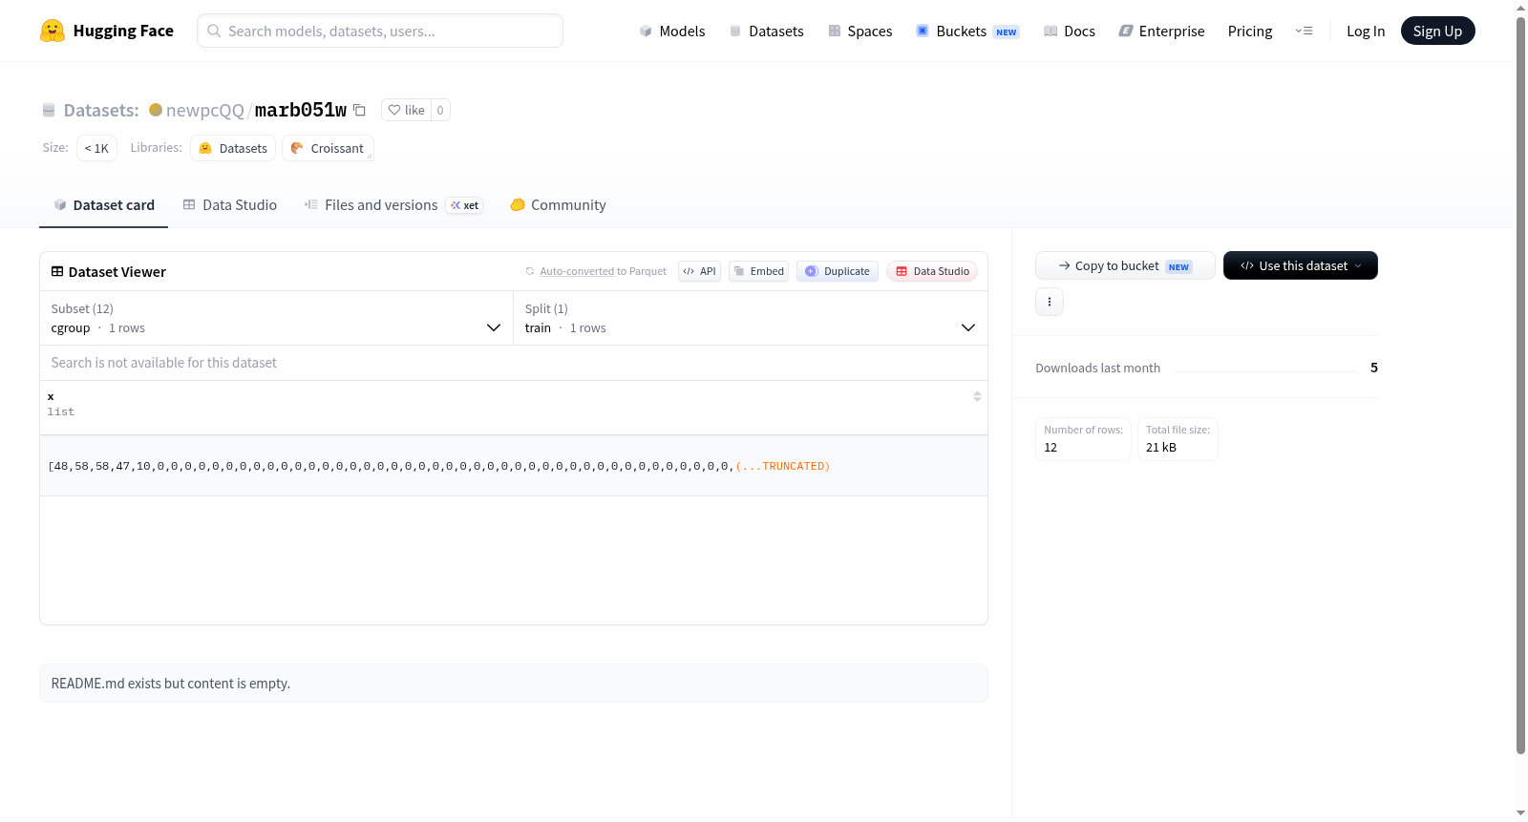Click the README.md empty content notice
1528x822 pixels.
pyautogui.click(x=514, y=684)
